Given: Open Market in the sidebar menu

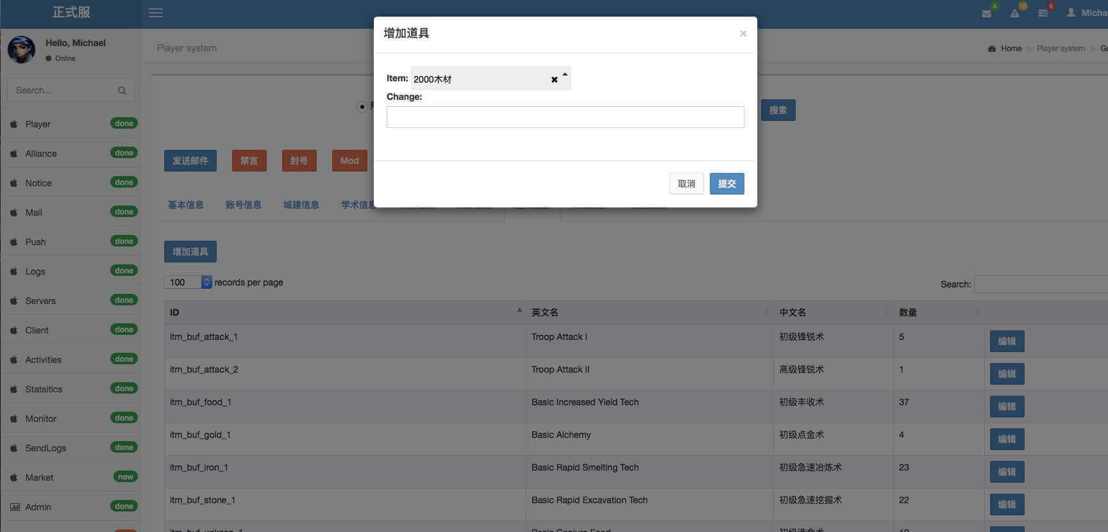Looking at the screenshot, I should pyautogui.click(x=39, y=478).
